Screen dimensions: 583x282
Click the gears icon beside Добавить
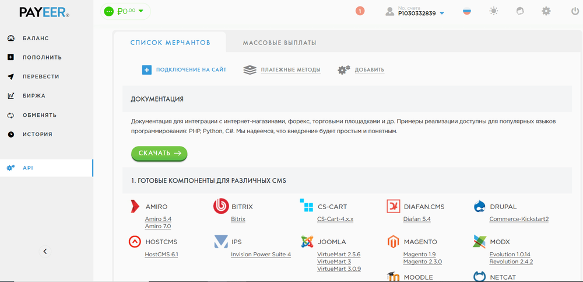point(344,70)
